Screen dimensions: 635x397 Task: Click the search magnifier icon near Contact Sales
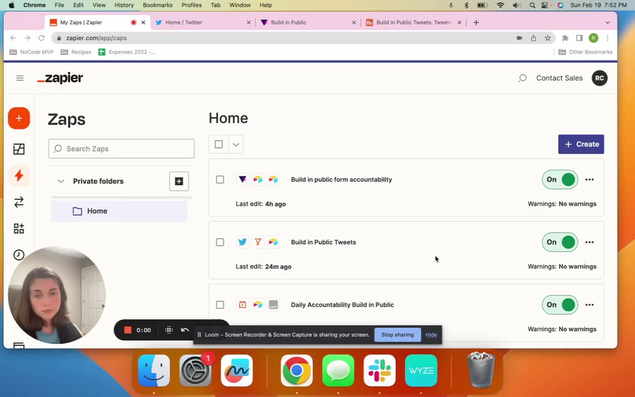click(523, 78)
